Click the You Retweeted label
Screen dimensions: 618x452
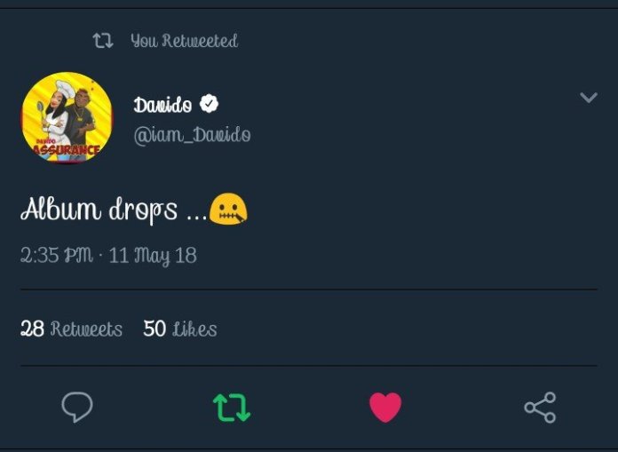(x=184, y=41)
